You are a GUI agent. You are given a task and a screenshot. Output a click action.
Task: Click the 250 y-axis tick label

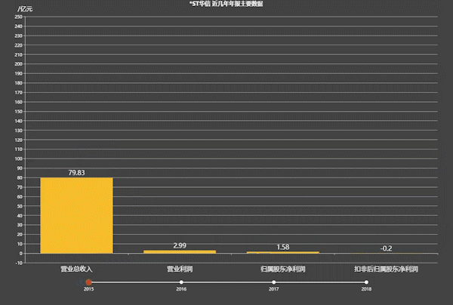(x=17, y=17)
